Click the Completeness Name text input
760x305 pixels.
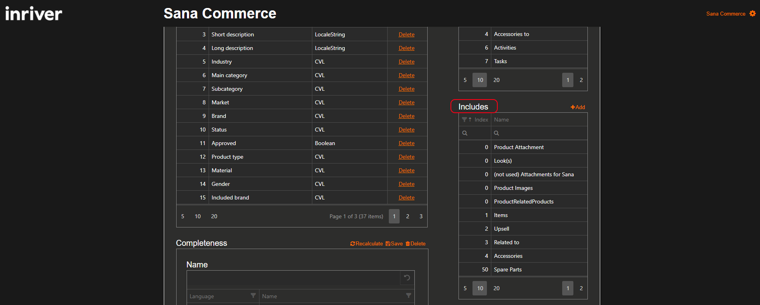click(293, 278)
